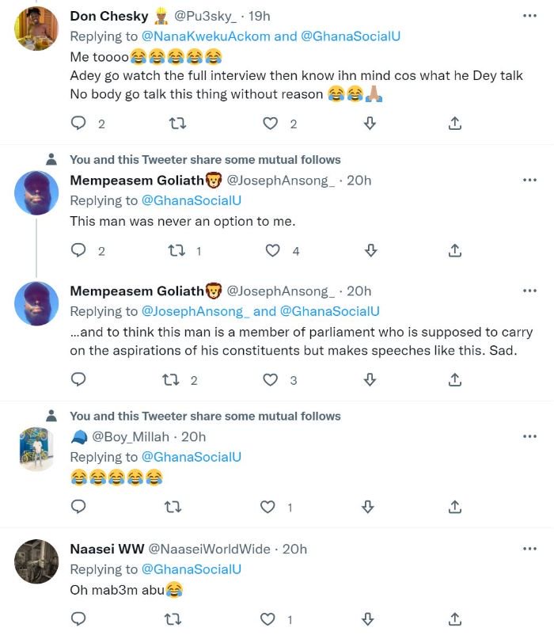Download icon on Naasei WW's tweet
554x639 pixels.
tap(369, 618)
